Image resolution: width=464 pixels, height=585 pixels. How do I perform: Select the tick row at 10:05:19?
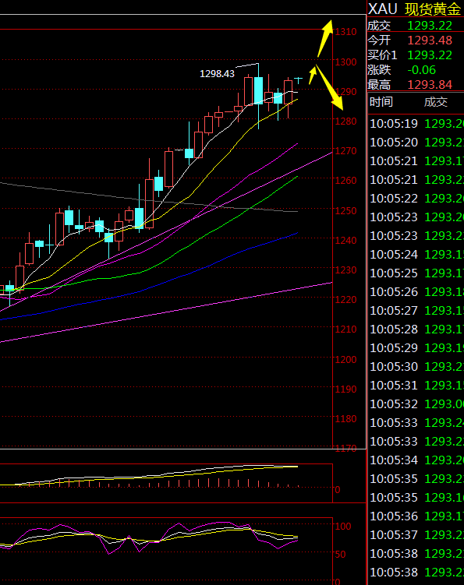[416, 124]
